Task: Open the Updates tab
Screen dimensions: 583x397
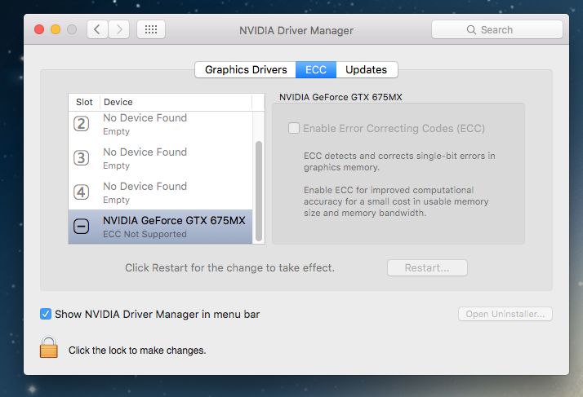Action: (x=367, y=70)
